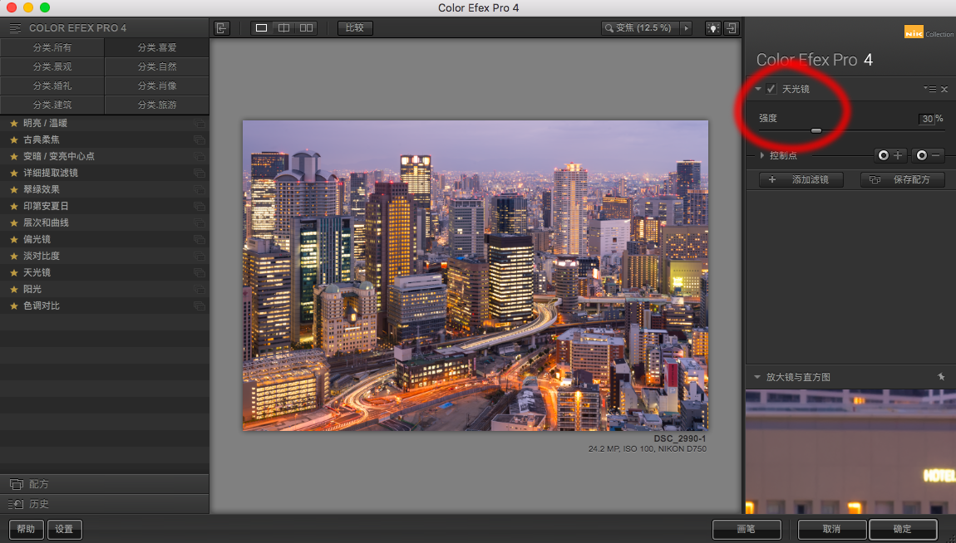Add a negative control point
This screenshot has height=543, width=956.
[929, 155]
